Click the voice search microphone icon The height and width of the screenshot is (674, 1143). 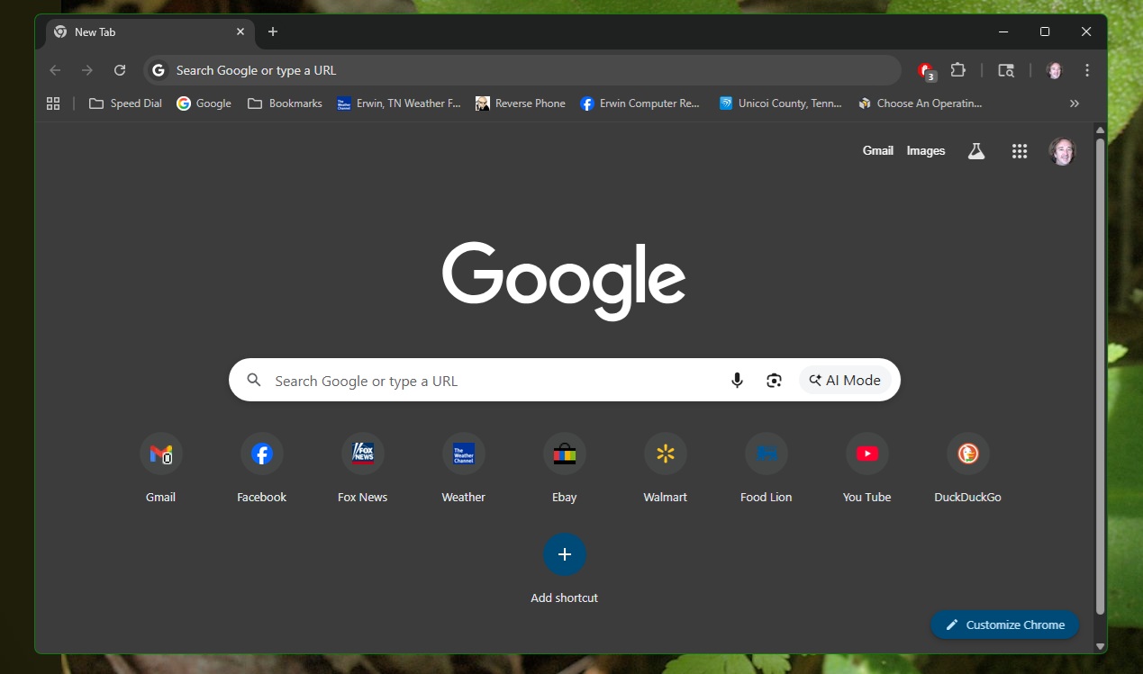pos(737,381)
